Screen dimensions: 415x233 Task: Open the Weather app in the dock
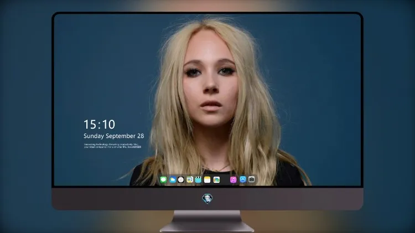click(173, 179)
